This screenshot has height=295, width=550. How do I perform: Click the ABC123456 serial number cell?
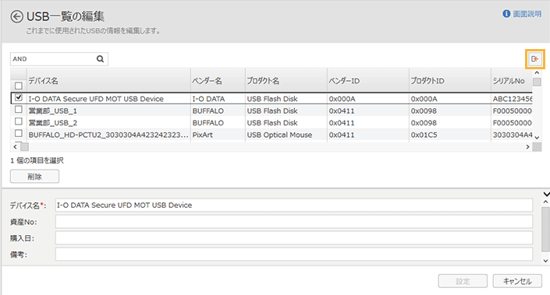point(512,99)
